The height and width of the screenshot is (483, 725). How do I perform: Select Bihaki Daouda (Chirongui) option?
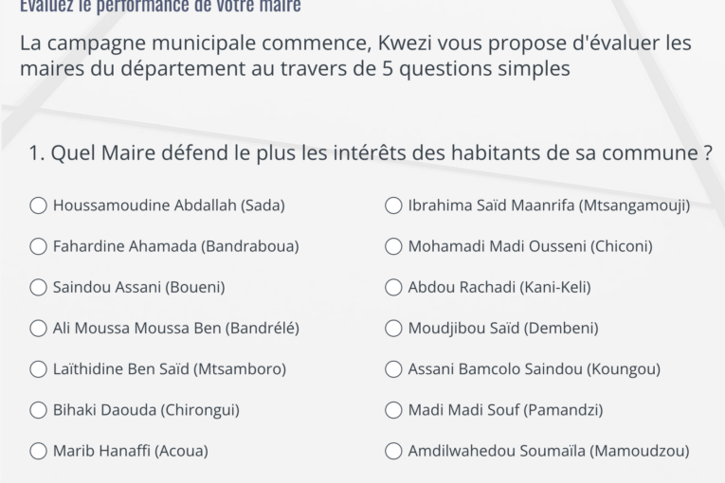tap(39, 410)
